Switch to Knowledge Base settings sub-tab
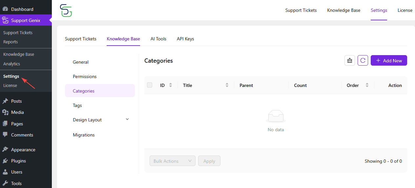 [x=123, y=39]
